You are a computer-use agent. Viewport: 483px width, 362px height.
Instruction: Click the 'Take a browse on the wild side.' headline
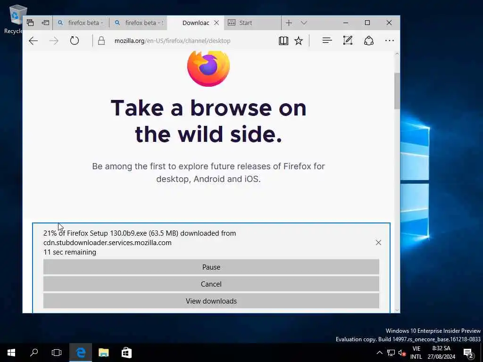(208, 121)
